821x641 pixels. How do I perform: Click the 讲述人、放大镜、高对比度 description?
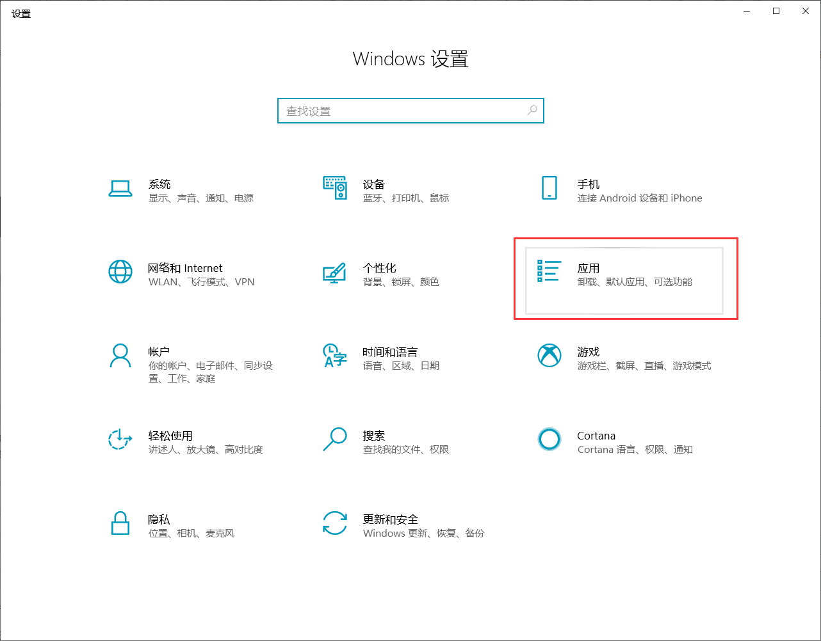[206, 450]
